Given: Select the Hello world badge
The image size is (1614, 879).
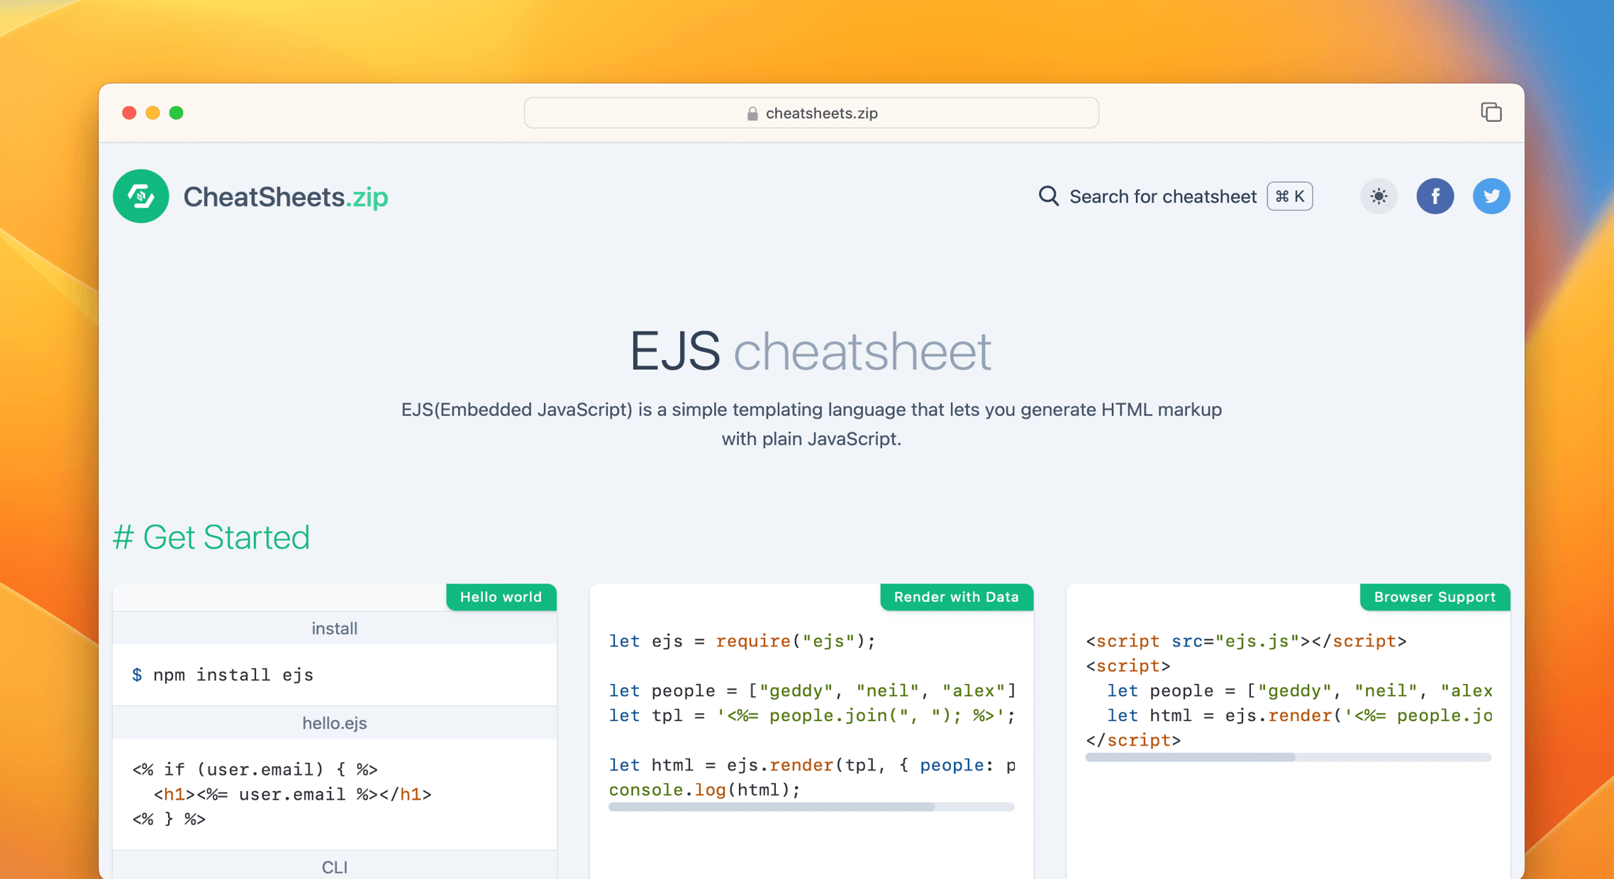Looking at the screenshot, I should [x=501, y=597].
